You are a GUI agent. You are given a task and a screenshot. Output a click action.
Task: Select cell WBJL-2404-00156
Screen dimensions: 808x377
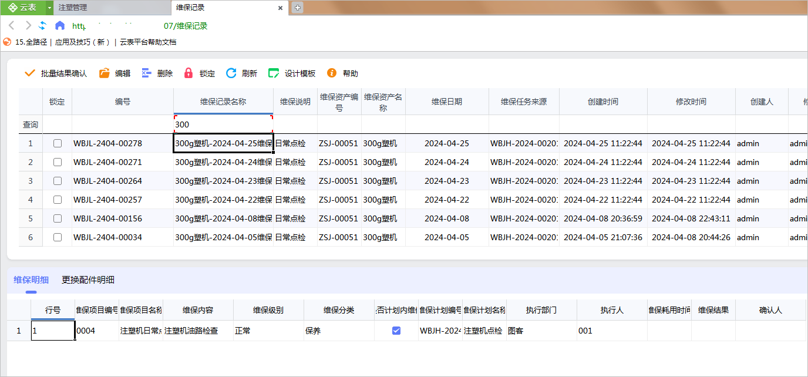tap(123, 218)
